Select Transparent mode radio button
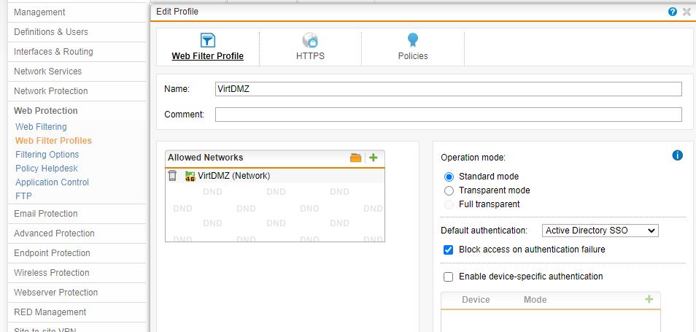 [449, 190]
